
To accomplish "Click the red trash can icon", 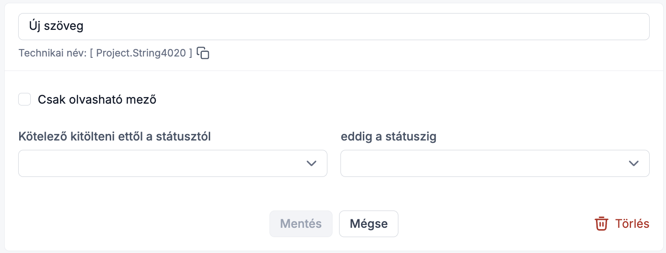I will click(x=601, y=224).
